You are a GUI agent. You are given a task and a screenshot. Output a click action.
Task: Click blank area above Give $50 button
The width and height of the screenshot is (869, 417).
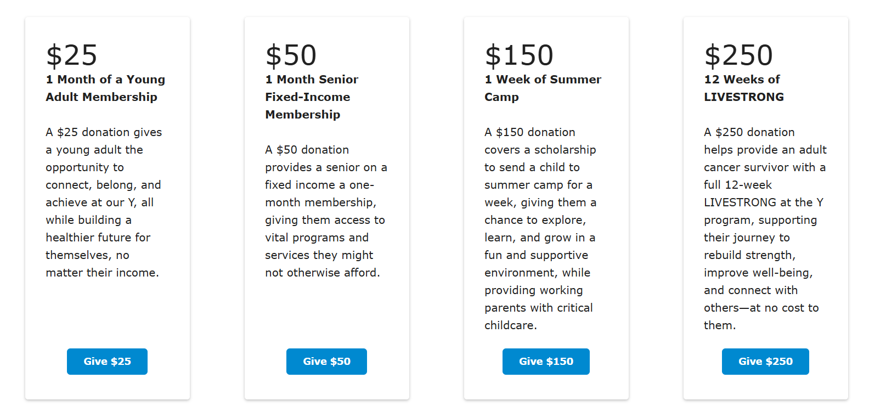pyautogui.click(x=326, y=313)
